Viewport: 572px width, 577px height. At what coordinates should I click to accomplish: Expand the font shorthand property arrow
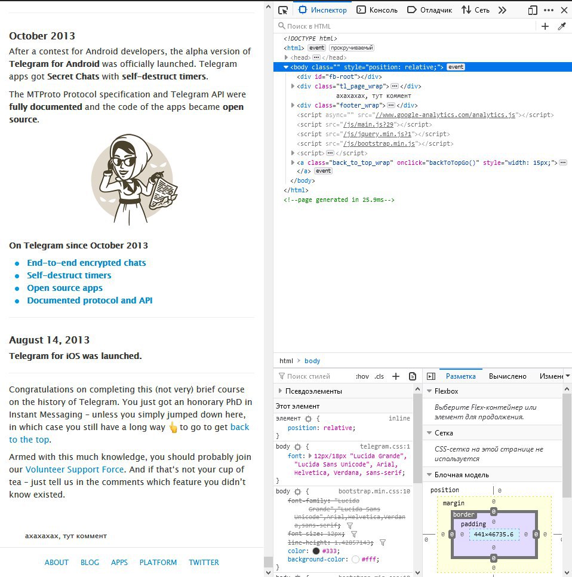310,456
